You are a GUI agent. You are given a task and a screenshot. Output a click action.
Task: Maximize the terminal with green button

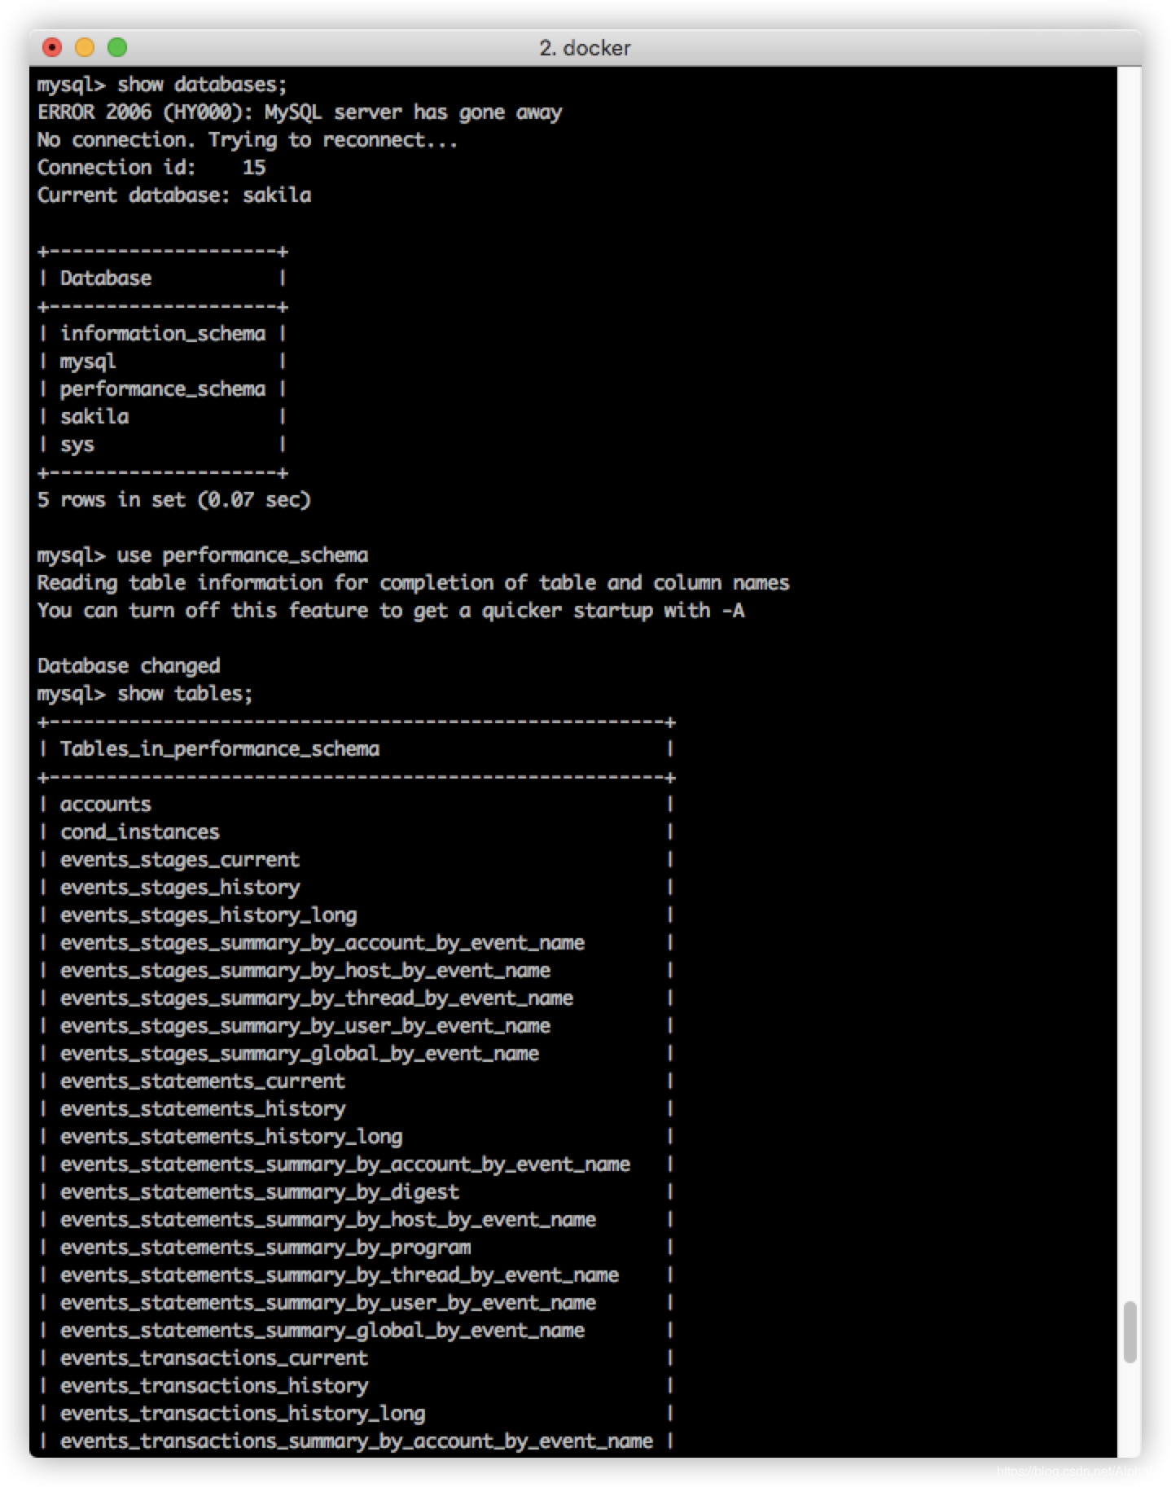pos(117,47)
